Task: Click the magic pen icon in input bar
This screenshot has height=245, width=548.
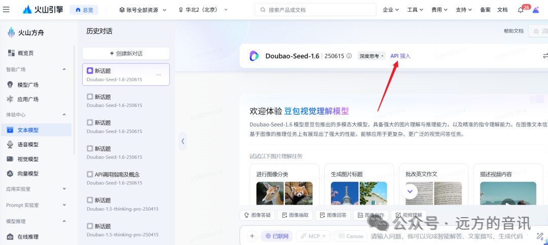Action: pos(540,236)
